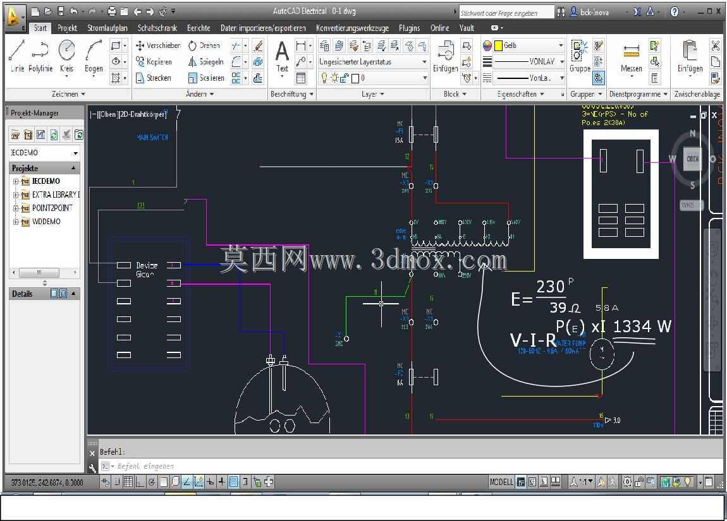
Task: Toggle the MODELL space button
Action: [x=501, y=482]
